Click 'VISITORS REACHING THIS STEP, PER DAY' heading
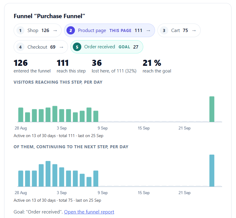 [x=58, y=82]
